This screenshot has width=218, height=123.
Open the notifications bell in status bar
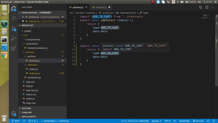(214, 121)
